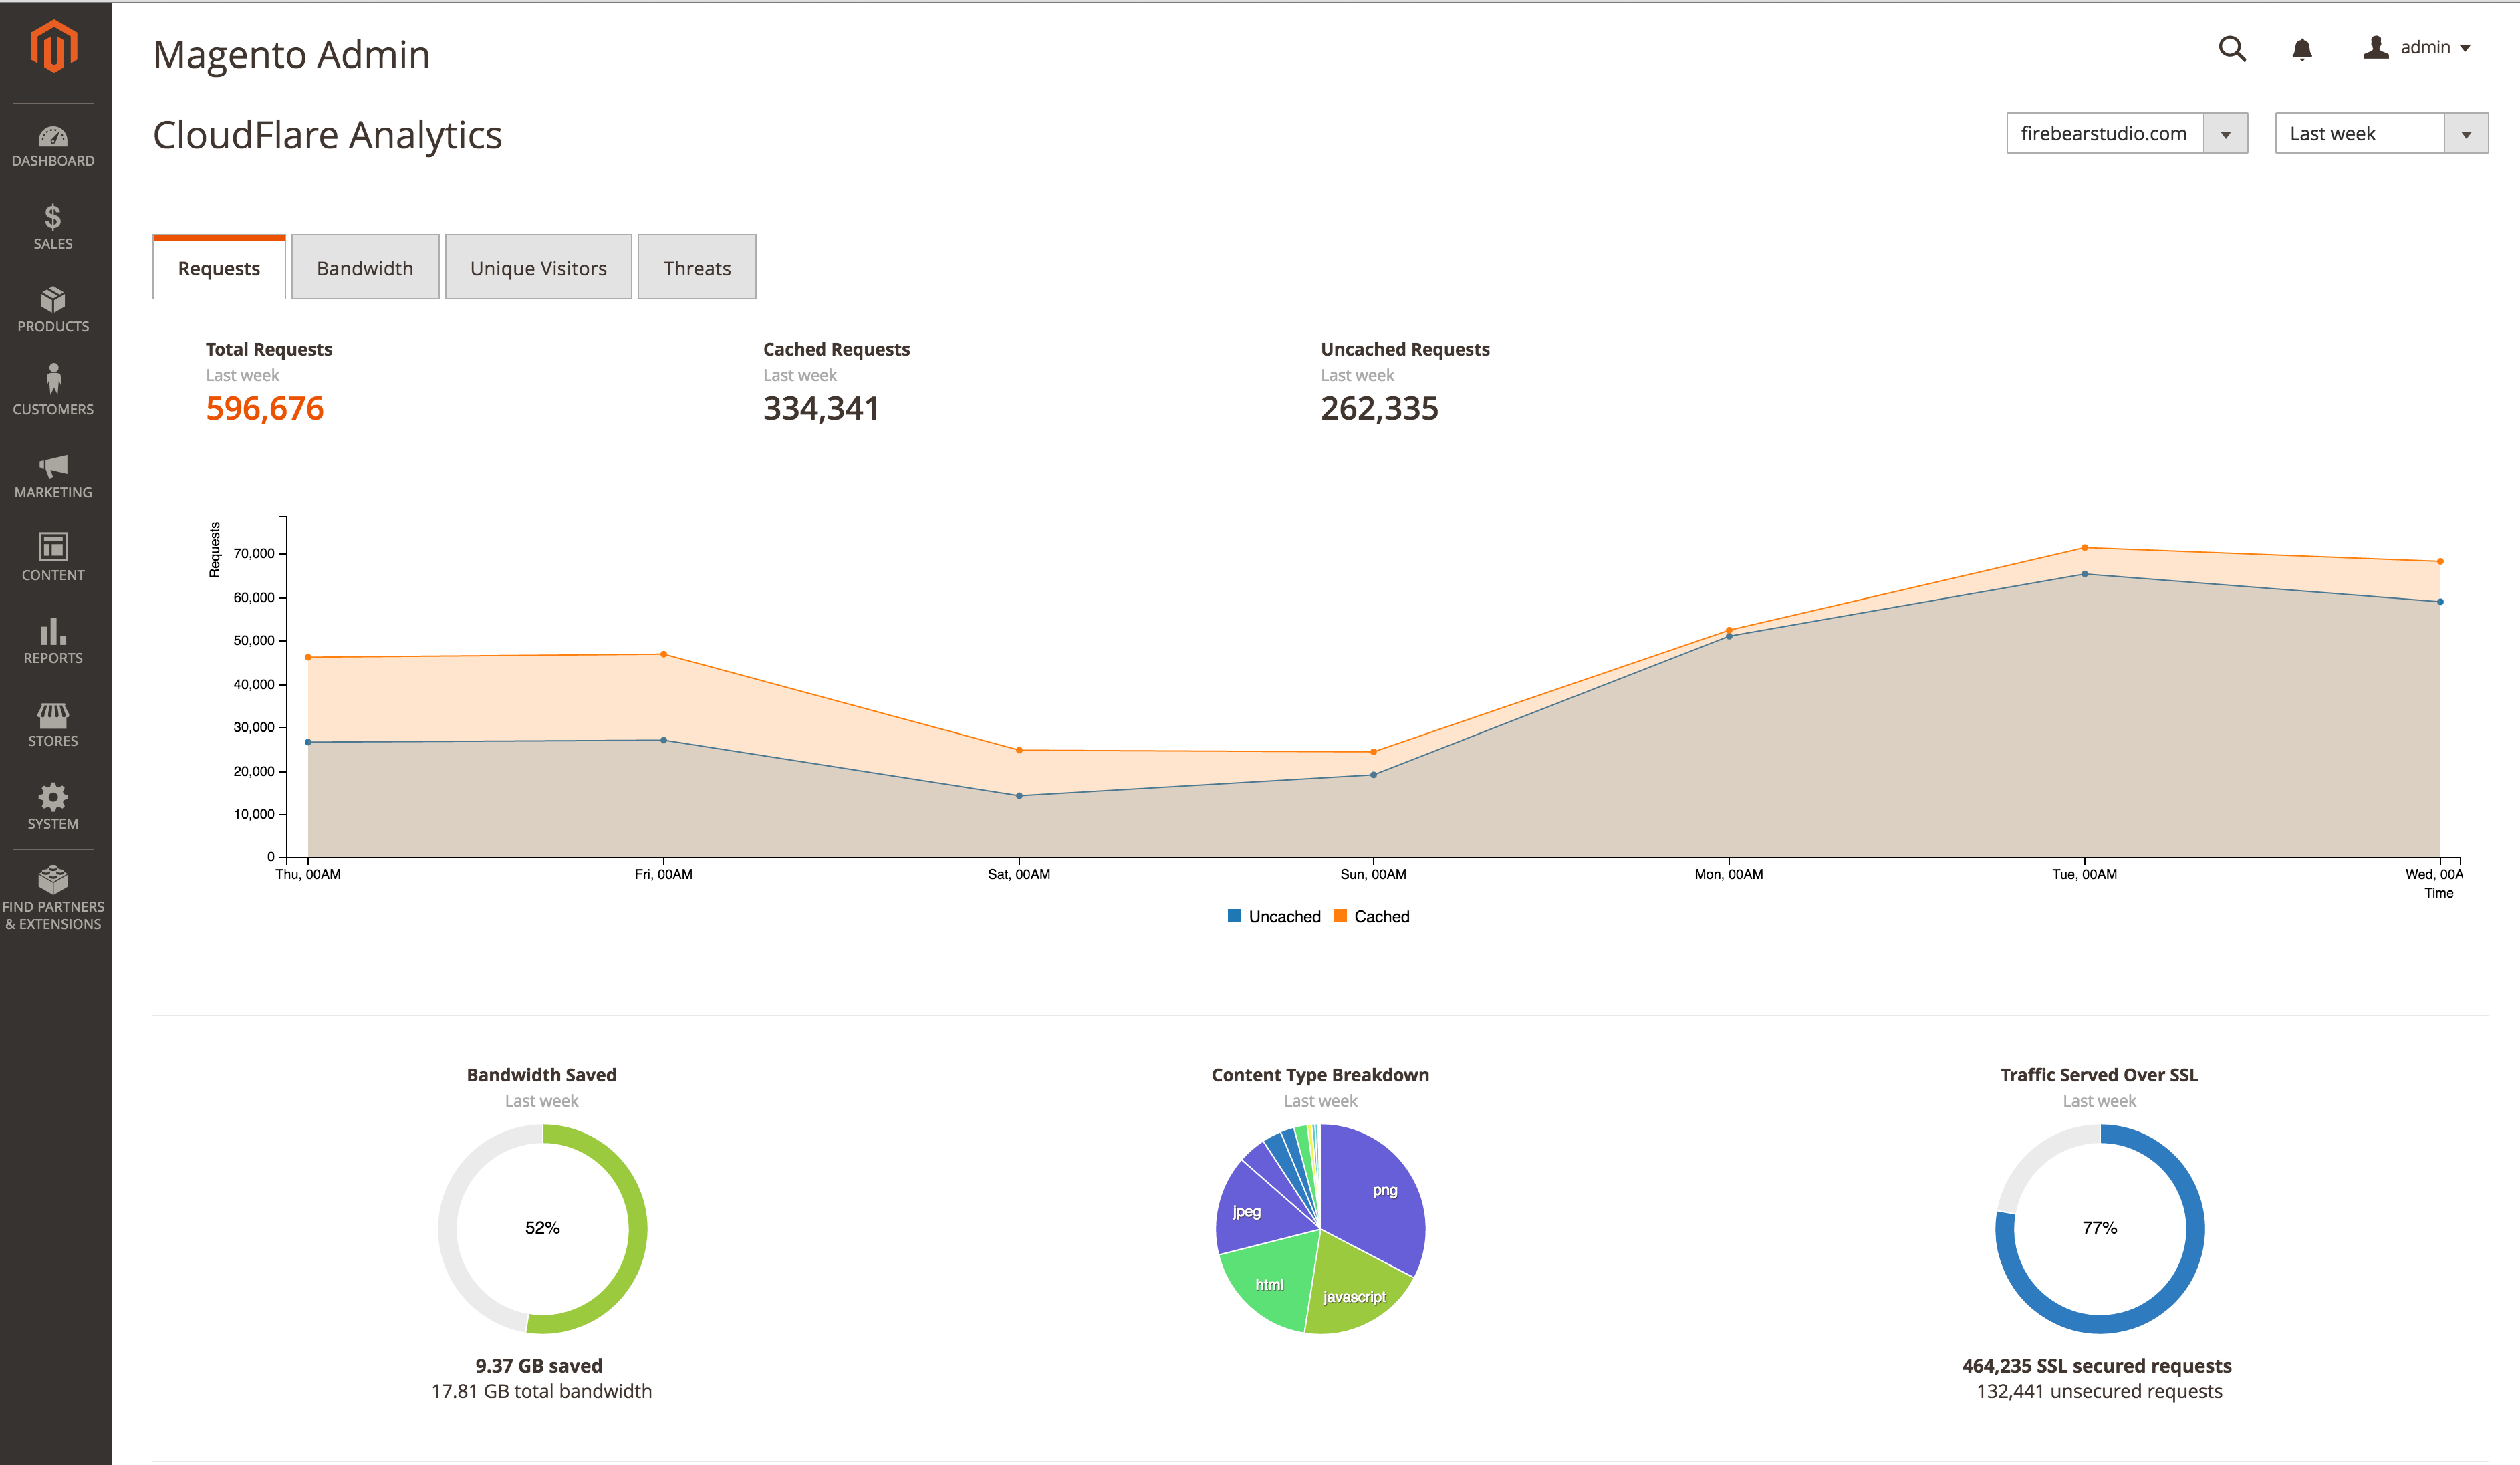Click the Content Type Breakdown heading

(1320, 1075)
